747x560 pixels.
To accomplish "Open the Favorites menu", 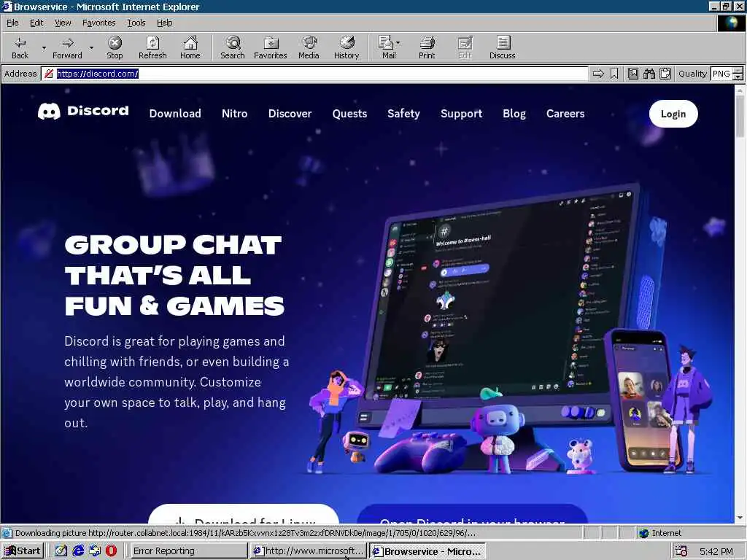I will [x=98, y=23].
